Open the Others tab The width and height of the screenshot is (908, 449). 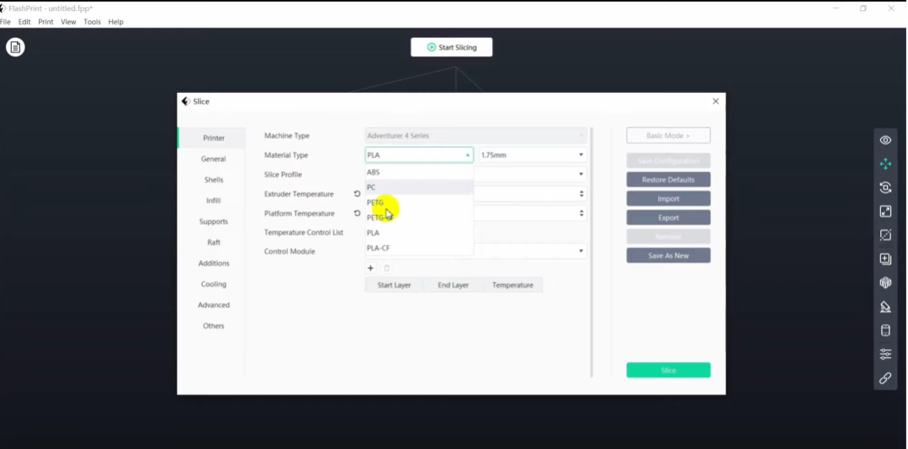(213, 326)
